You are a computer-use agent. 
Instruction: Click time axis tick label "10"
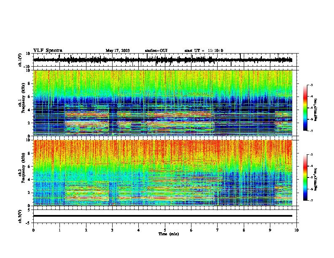[296, 230]
